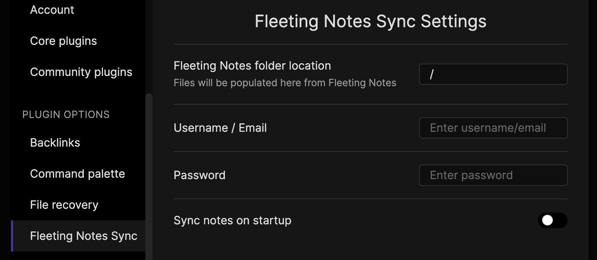The height and width of the screenshot is (260, 597).
Task: Select Core plugins in the sidebar
Action: [63, 41]
